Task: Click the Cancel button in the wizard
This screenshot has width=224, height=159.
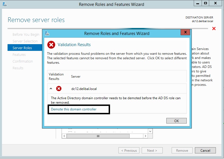Action: (205, 150)
